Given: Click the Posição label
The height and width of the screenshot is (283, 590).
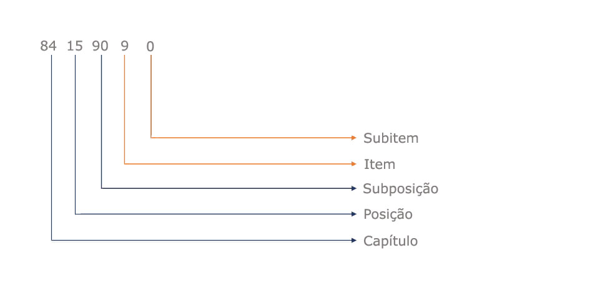Looking at the screenshot, I should pyautogui.click(x=388, y=214).
